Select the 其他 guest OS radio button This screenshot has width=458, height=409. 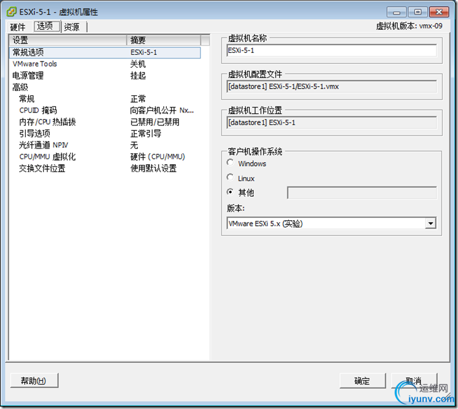point(230,192)
